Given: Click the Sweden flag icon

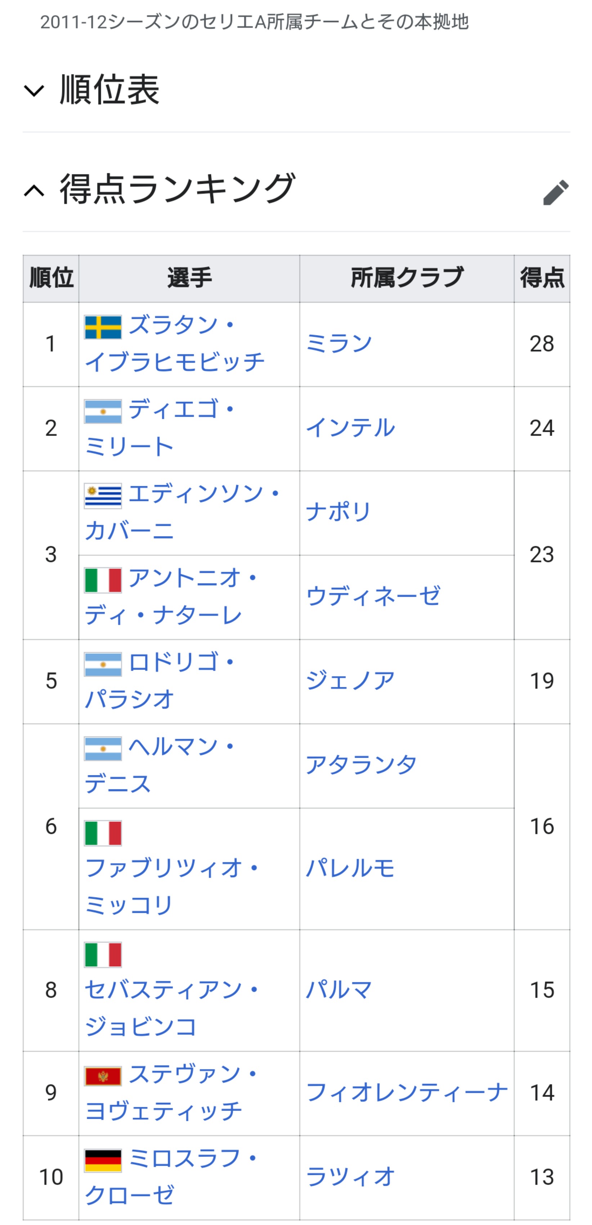Looking at the screenshot, I should tap(103, 327).
